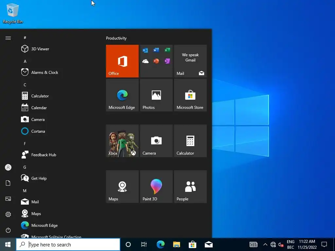Open Task View on the taskbar
335x251 pixels.
(x=144, y=244)
